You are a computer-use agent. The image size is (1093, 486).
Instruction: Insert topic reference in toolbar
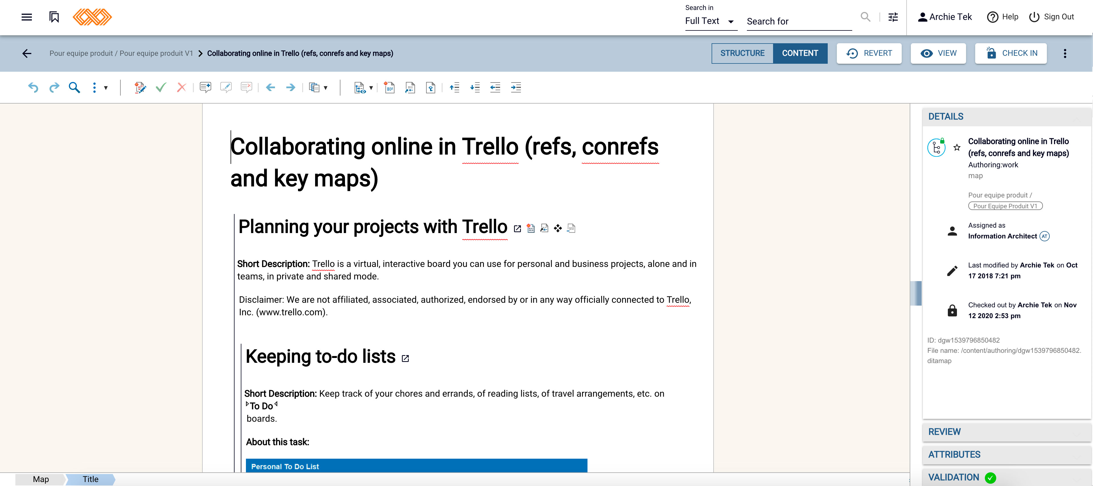pyautogui.click(x=410, y=88)
